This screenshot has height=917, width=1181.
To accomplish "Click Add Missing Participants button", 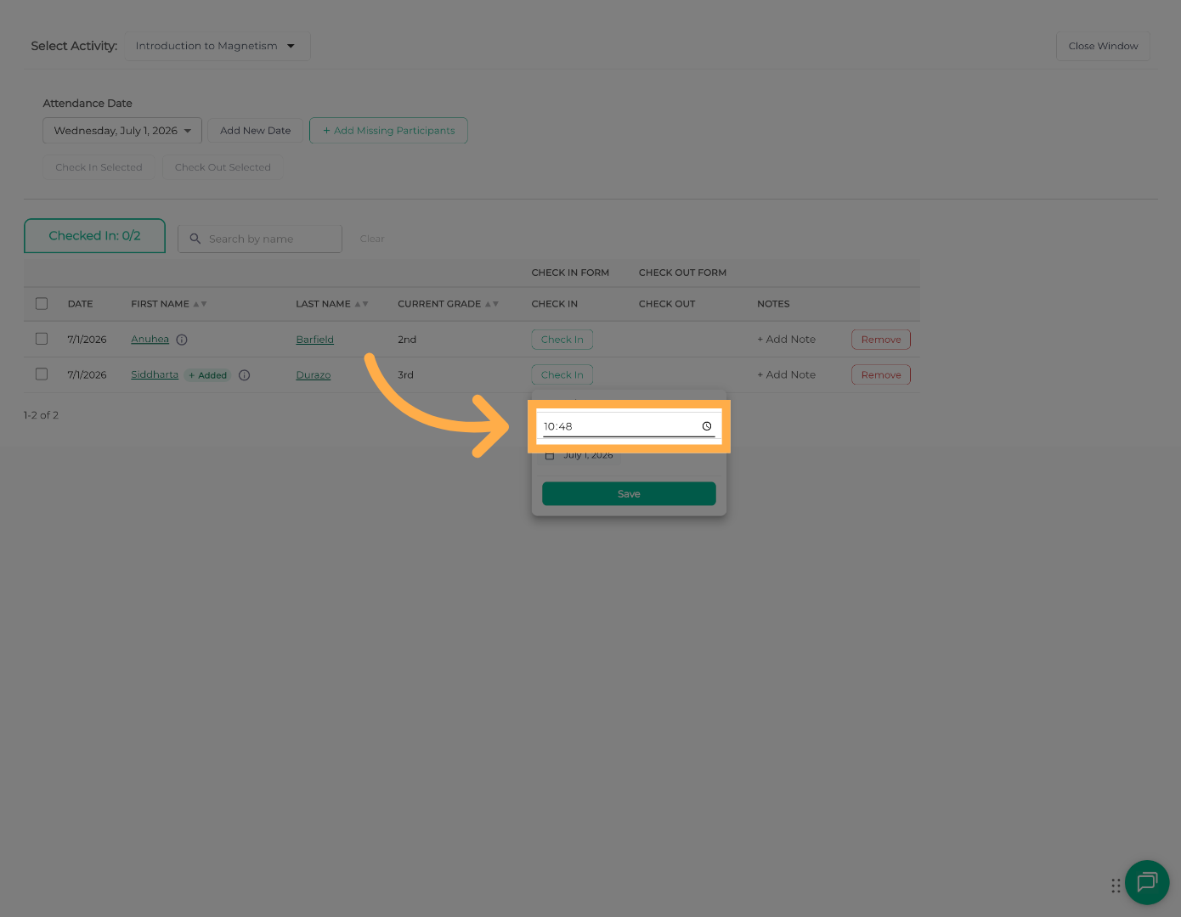I will (388, 131).
